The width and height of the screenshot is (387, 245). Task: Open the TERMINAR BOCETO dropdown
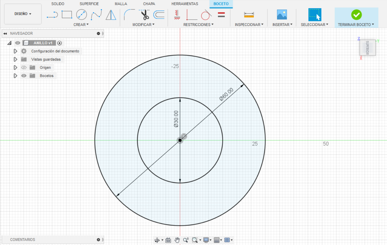coord(356,25)
